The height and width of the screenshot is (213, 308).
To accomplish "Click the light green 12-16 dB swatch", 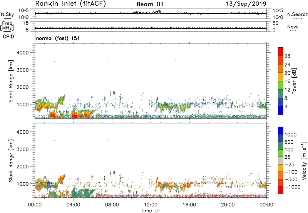I will [x=281, y=85].
